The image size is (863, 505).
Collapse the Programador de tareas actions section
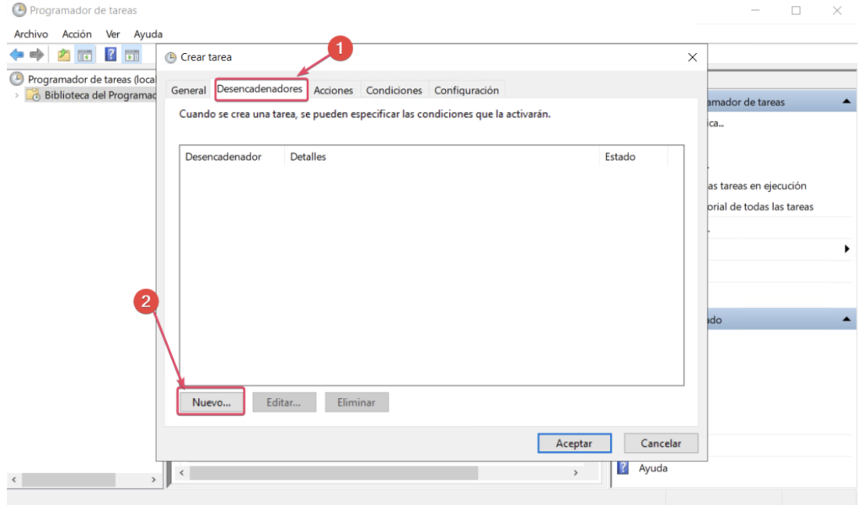[x=845, y=102]
